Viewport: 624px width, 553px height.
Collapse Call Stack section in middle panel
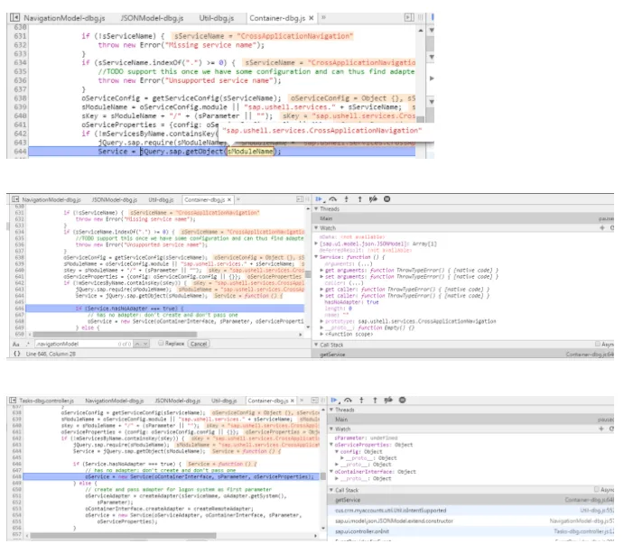316,345
